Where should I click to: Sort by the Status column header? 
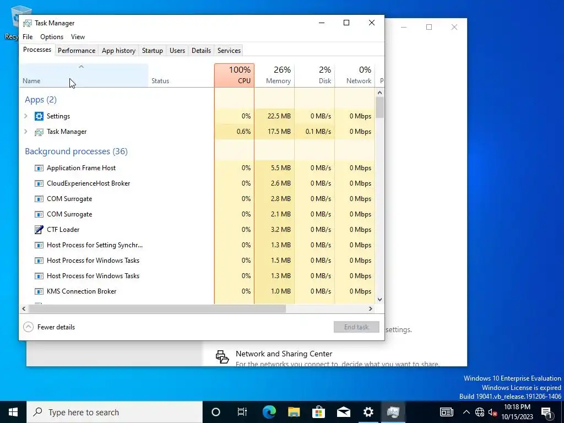pyautogui.click(x=181, y=75)
